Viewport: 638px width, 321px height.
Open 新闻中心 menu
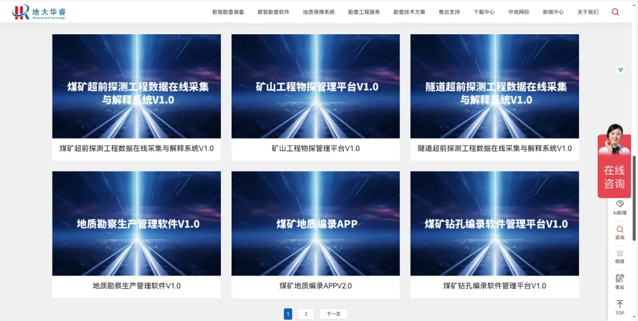pos(553,12)
